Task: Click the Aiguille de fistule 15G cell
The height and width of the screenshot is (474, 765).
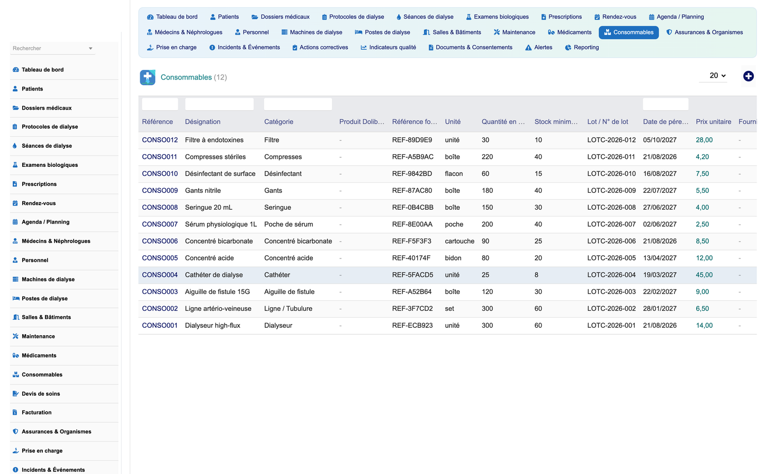Action: [218, 292]
